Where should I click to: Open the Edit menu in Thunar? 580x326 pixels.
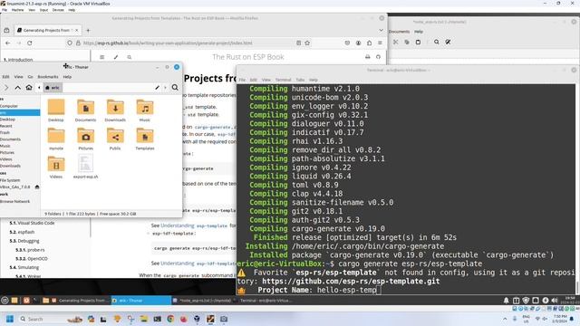[6, 77]
